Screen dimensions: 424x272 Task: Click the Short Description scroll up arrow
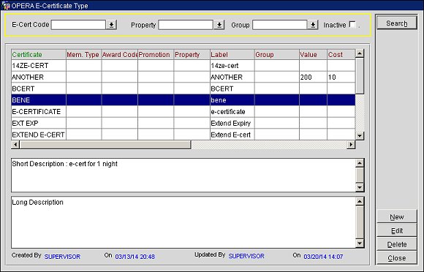tap(360, 163)
